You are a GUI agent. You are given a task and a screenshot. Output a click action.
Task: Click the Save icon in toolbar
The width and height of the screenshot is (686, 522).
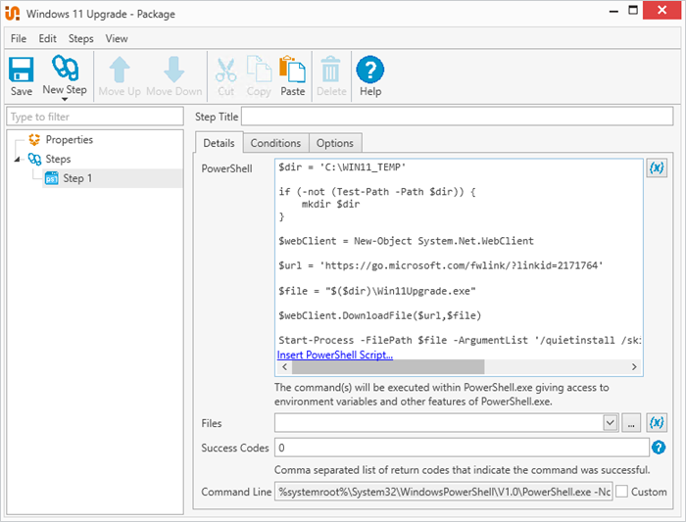[22, 71]
